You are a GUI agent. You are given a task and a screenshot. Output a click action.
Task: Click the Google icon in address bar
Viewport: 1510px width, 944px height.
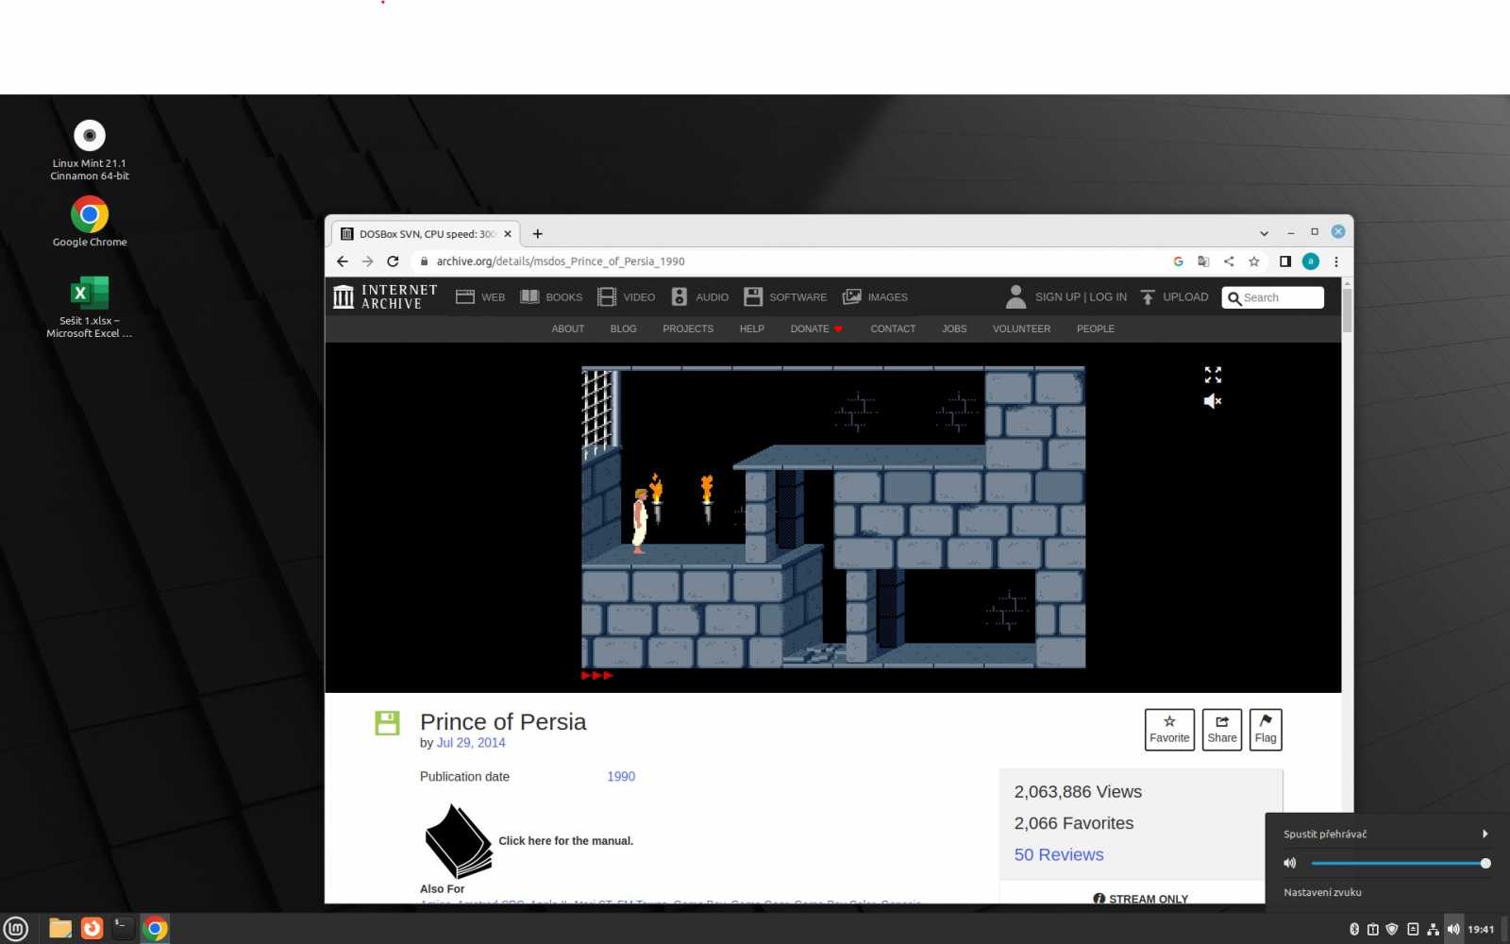(1178, 261)
